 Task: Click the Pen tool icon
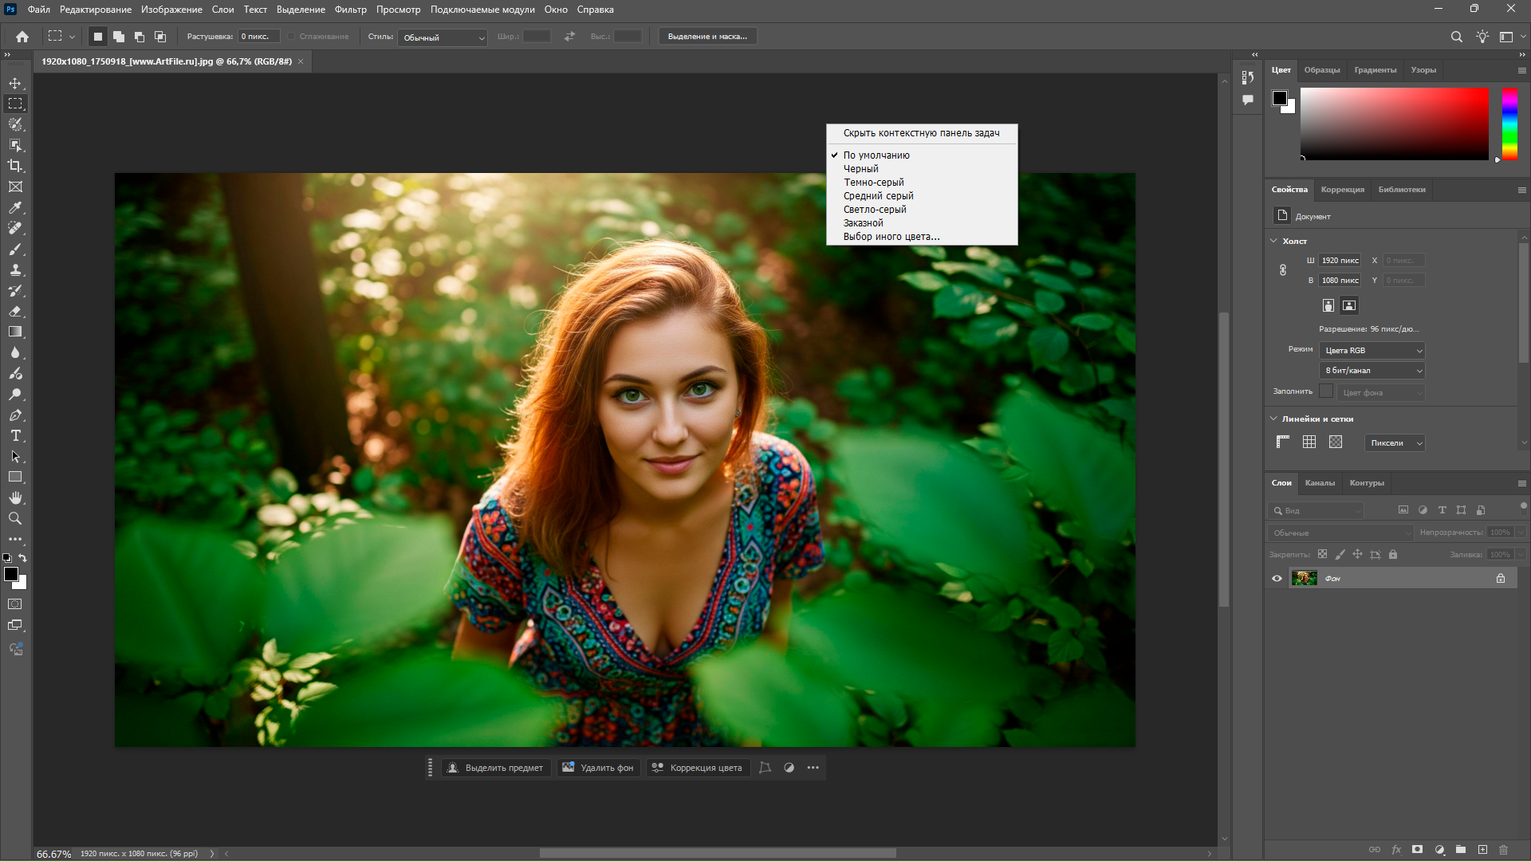point(15,415)
